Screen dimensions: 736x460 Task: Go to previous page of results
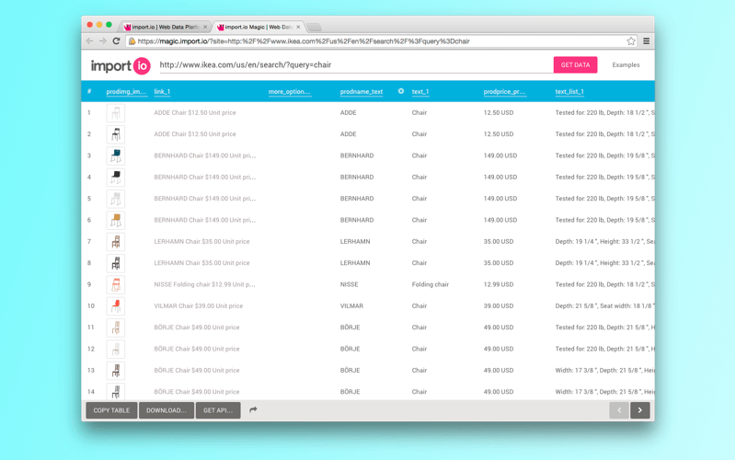tap(619, 410)
